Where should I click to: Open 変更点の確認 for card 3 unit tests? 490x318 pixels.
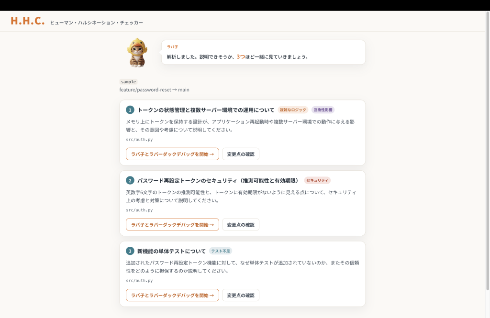tap(241, 295)
